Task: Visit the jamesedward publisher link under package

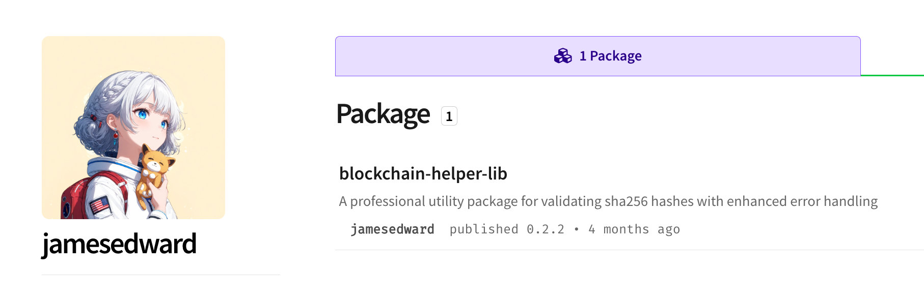Action: [x=392, y=229]
